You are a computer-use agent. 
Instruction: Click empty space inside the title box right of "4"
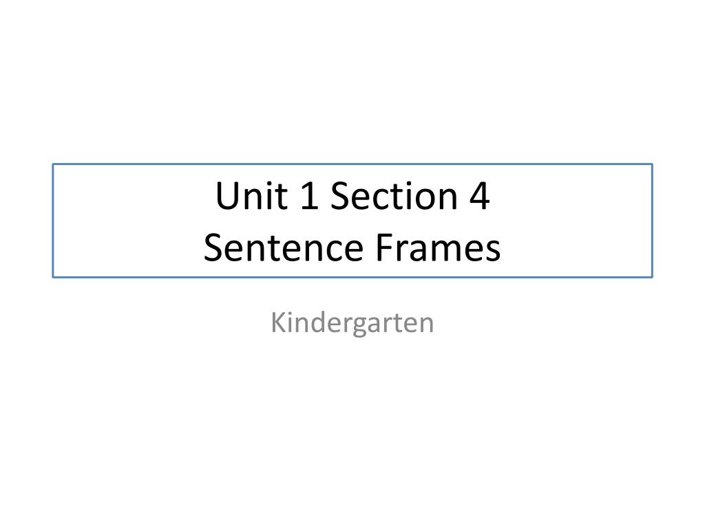pyautogui.click(x=571, y=195)
